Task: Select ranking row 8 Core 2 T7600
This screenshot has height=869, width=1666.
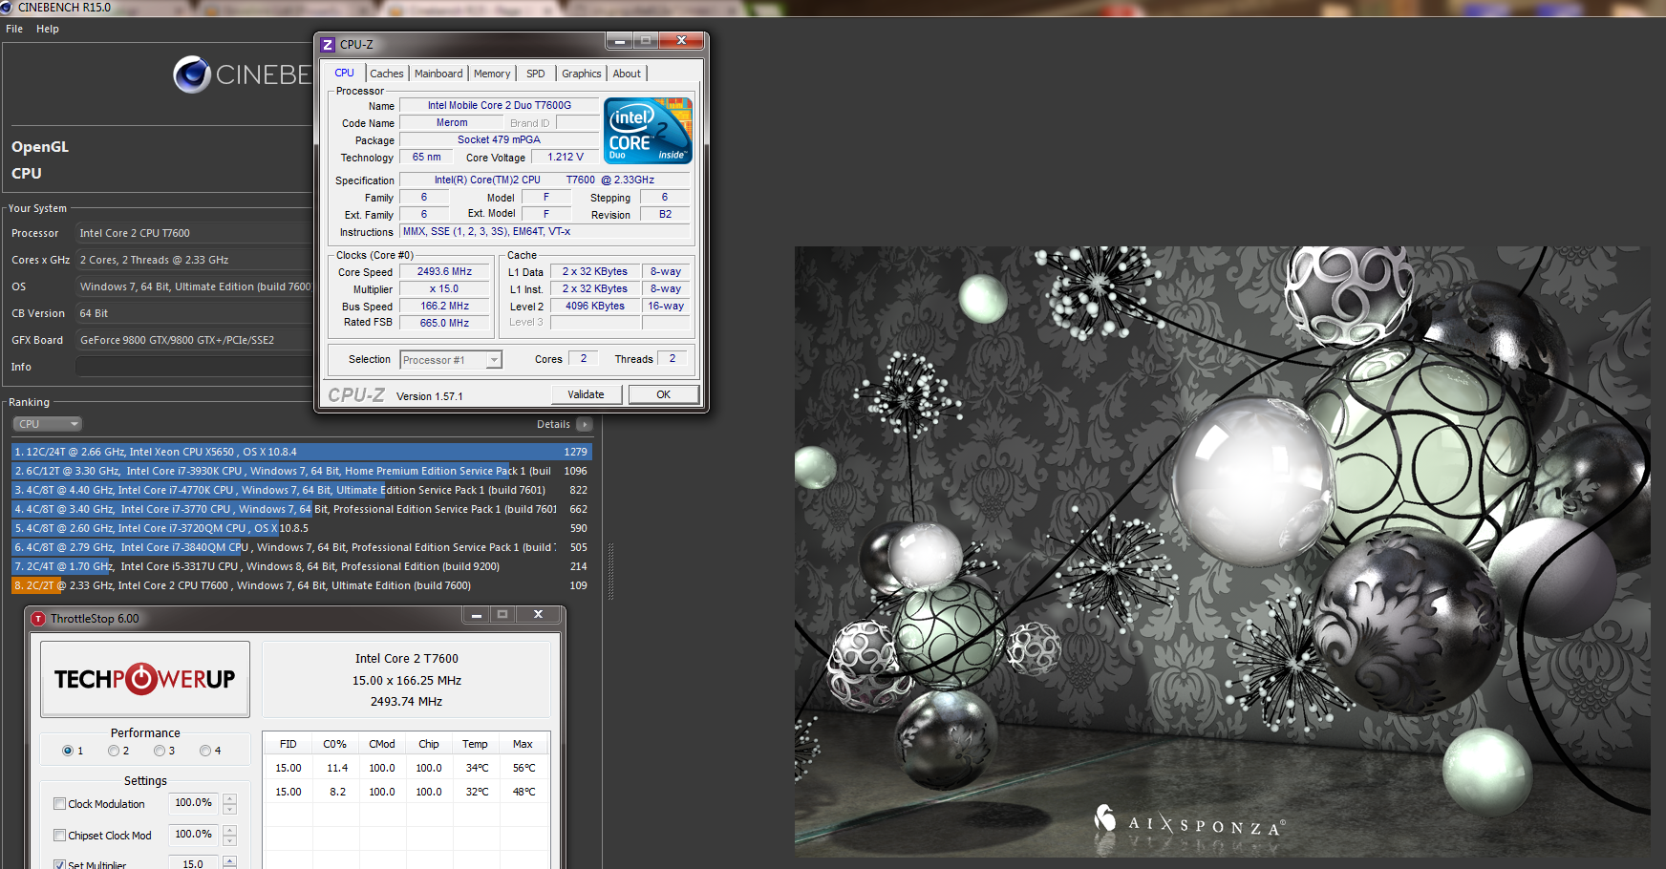Action: [x=302, y=585]
